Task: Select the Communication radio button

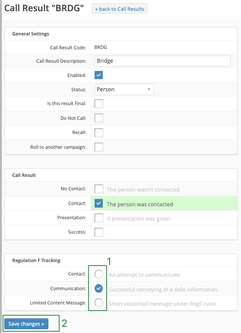Action: pyautogui.click(x=98, y=288)
